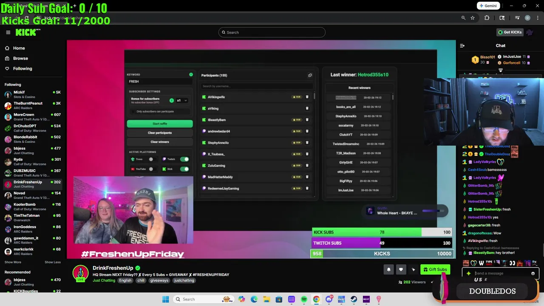Viewport: 544px width, 306px height.
Task: Click the Search by username field
Action: 257,86
